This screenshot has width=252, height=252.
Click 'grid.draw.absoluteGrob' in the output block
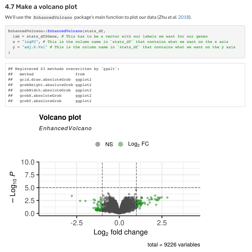click(45, 79)
